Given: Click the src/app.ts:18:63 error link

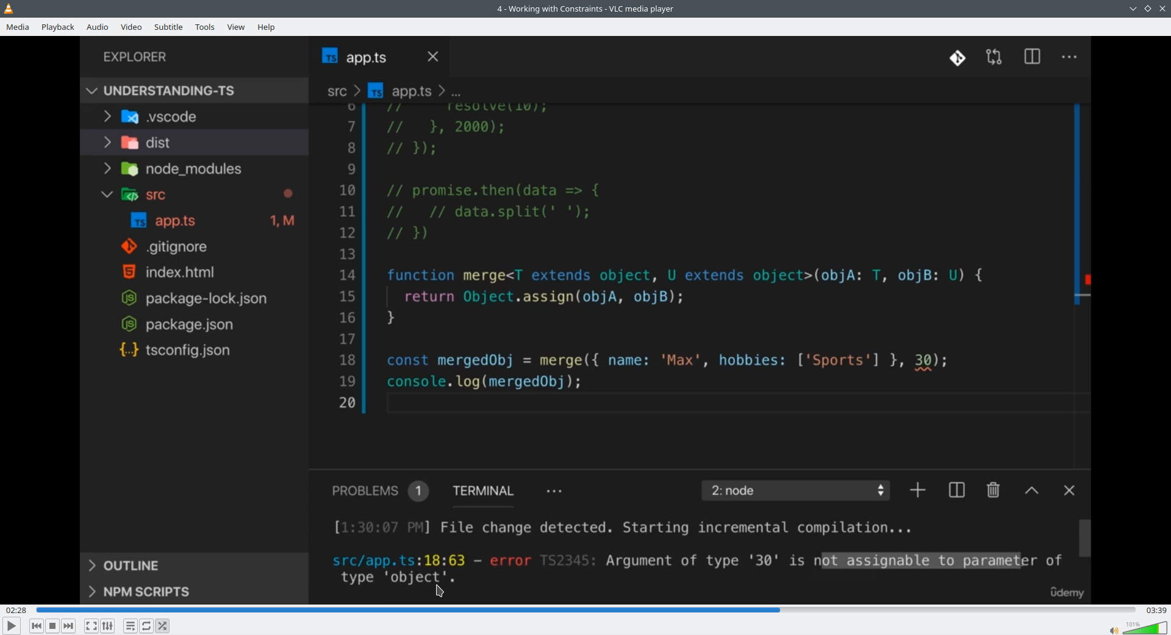Looking at the screenshot, I should point(399,561).
